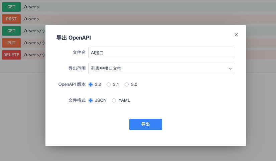Close the 导出 OpenAPI dialog
This screenshot has height=161, width=276.
coord(236,35)
